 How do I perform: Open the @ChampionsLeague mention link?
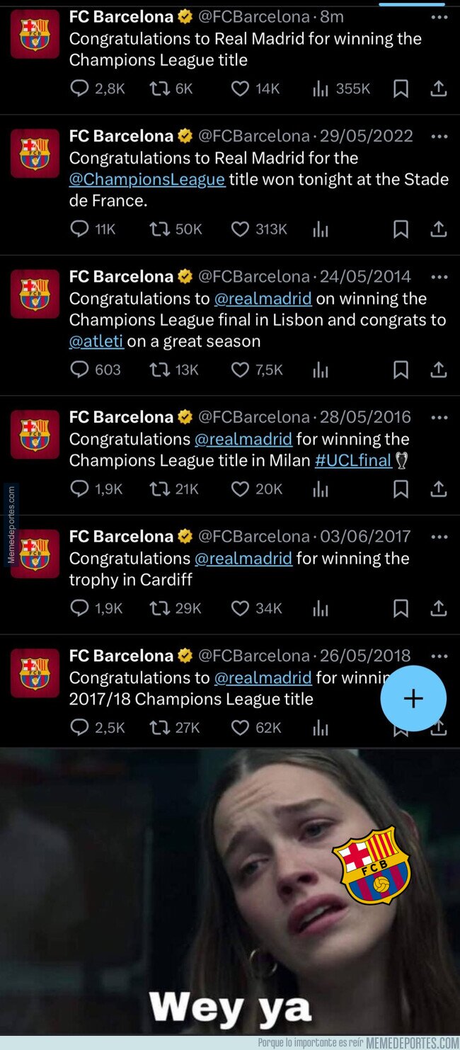tap(147, 179)
